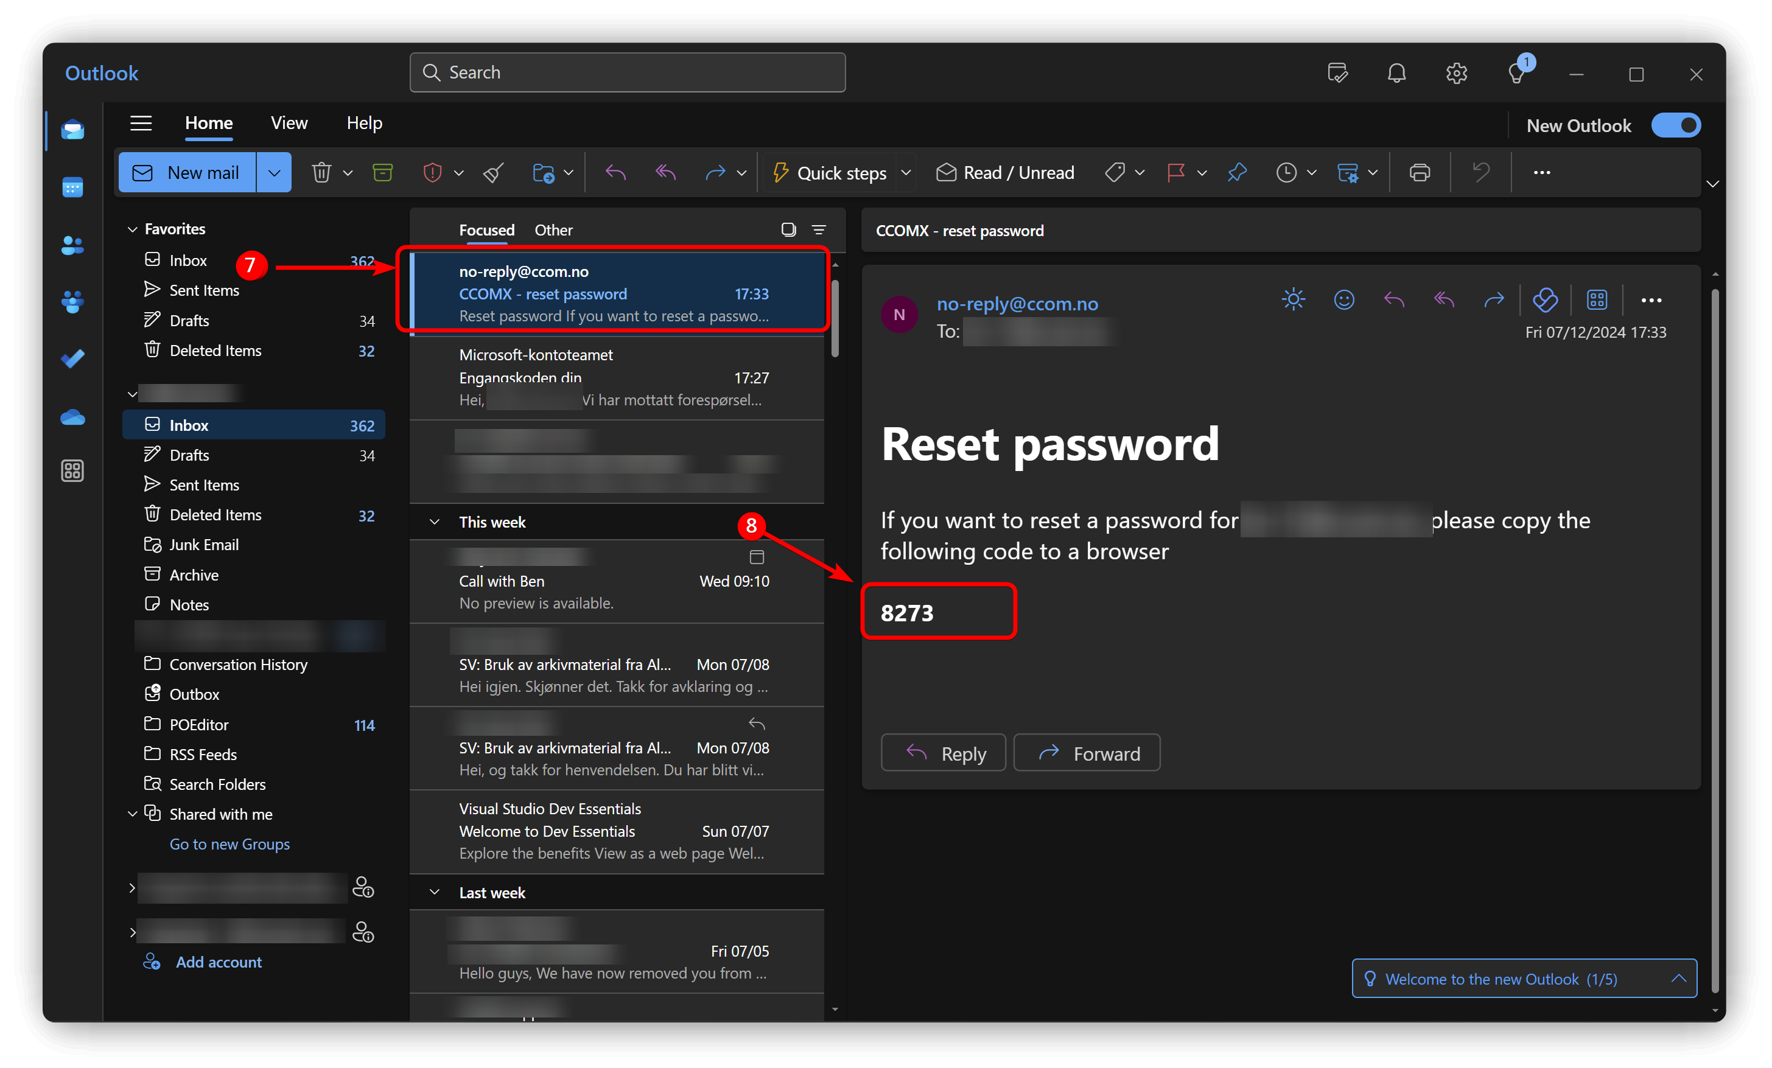Open the Tips lightbulb icon
This screenshot has width=1772, height=1068.
click(x=1518, y=72)
